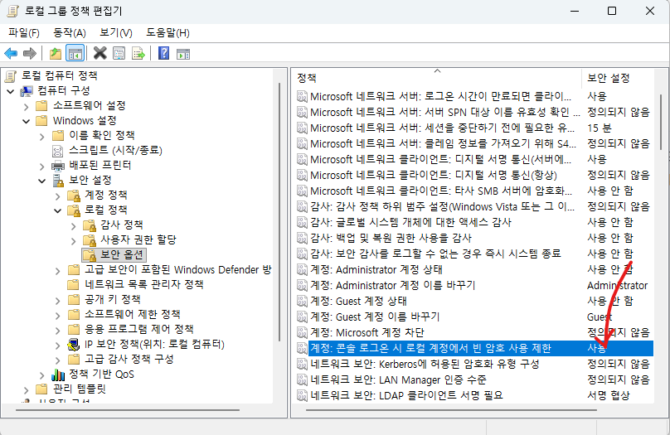Click the 배포된 프린터 printer icon
Screen dimensions: 670x435
(58, 166)
